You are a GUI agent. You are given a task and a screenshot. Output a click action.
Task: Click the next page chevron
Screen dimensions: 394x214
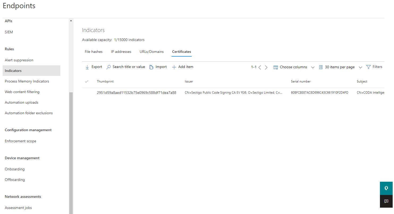coord(266,67)
